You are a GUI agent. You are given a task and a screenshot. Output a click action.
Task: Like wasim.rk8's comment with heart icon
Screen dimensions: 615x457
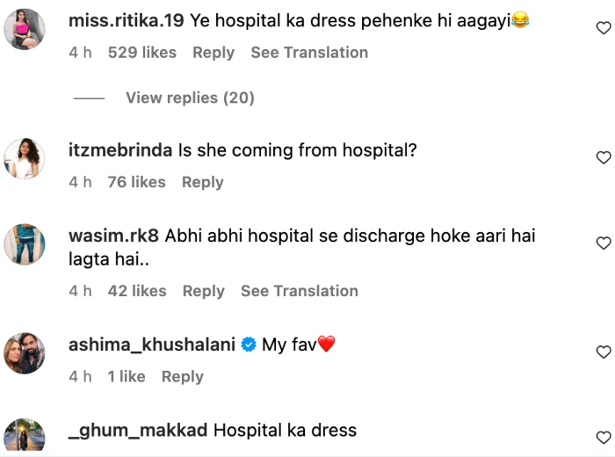click(x=604, y=243)
